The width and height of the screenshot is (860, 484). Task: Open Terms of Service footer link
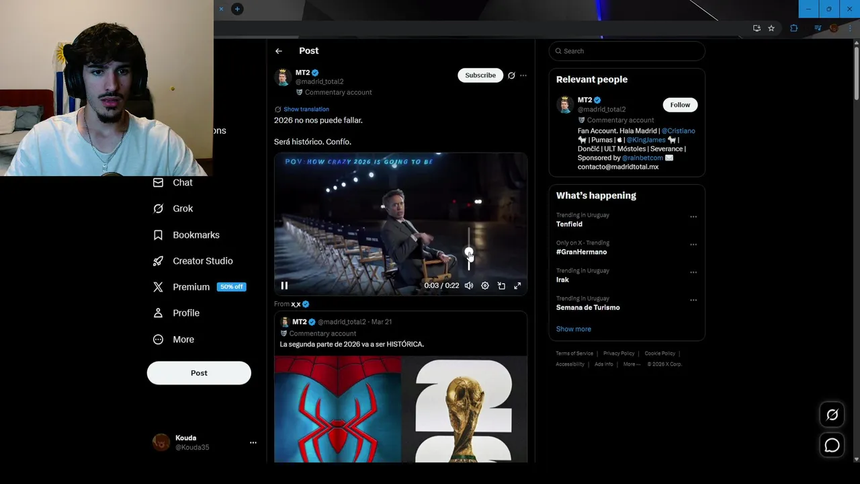click(574, 354)
